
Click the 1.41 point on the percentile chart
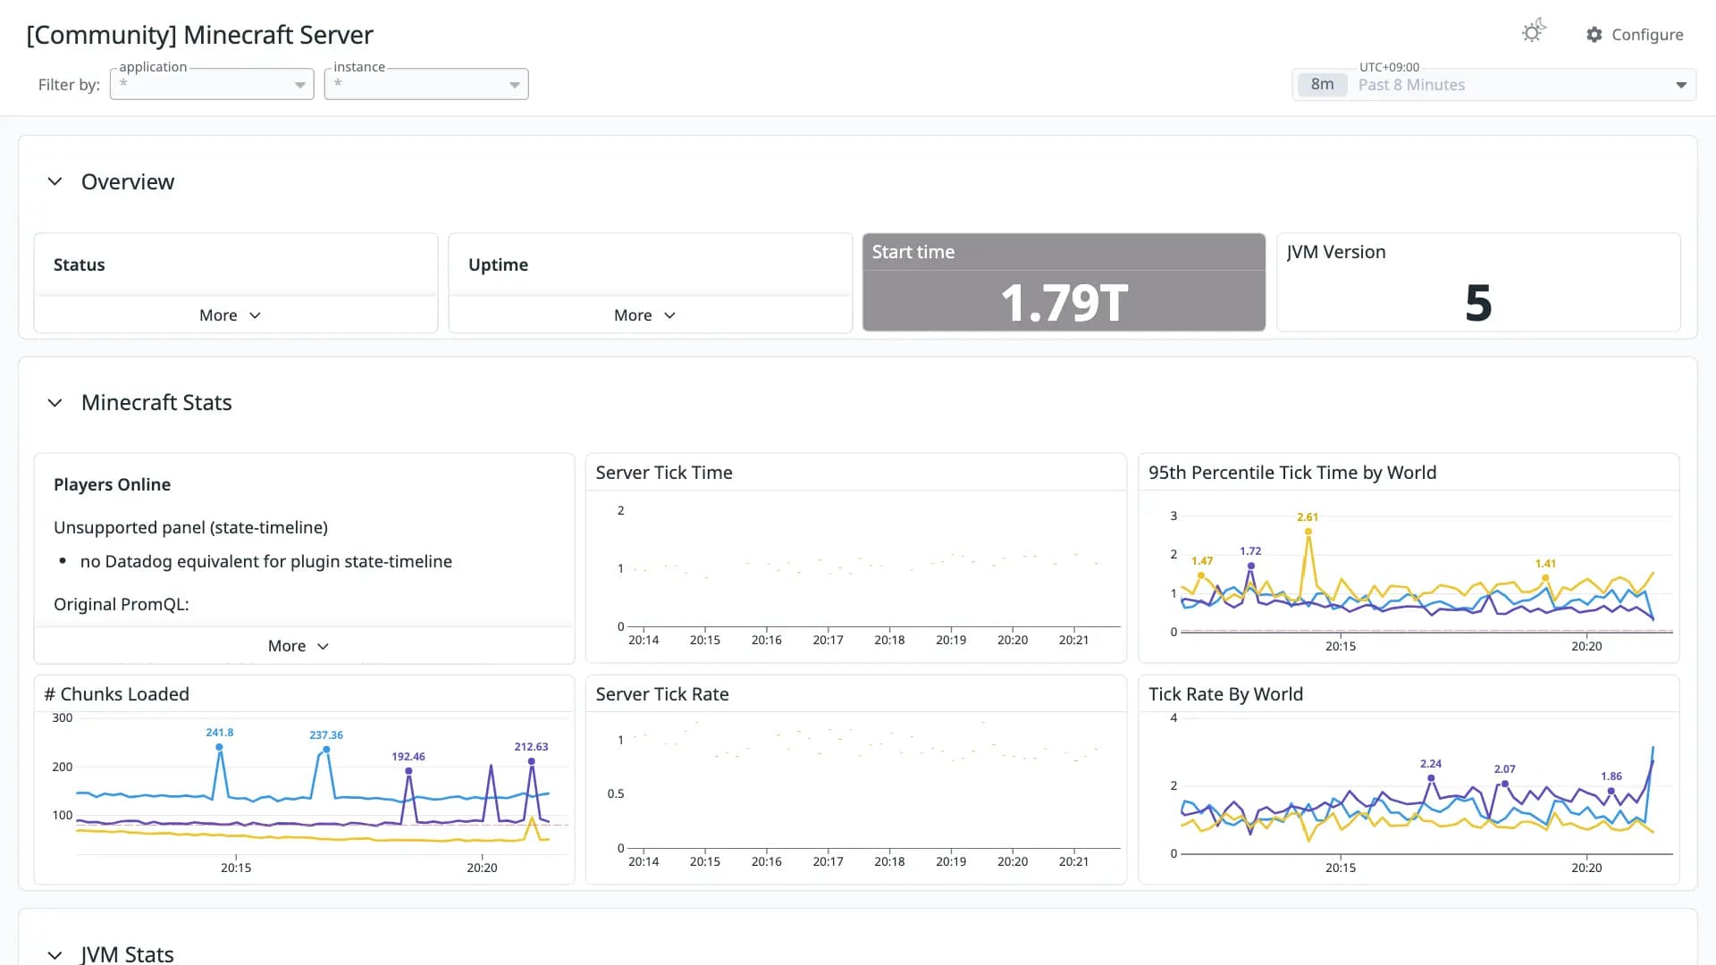pyautogui.click(x=1545, y=578)
